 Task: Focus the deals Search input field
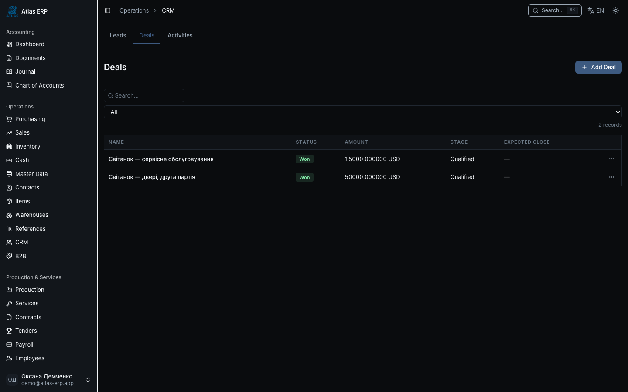(144, 95)
